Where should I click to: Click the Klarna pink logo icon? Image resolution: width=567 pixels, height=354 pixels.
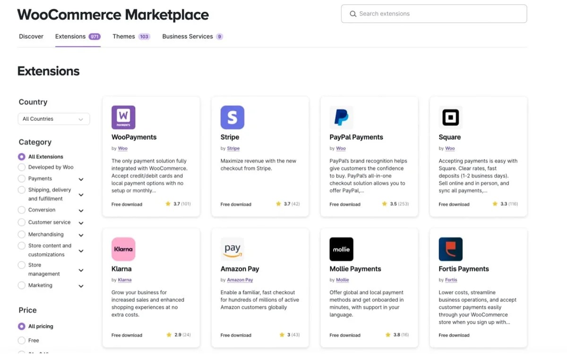coord(123,249)
